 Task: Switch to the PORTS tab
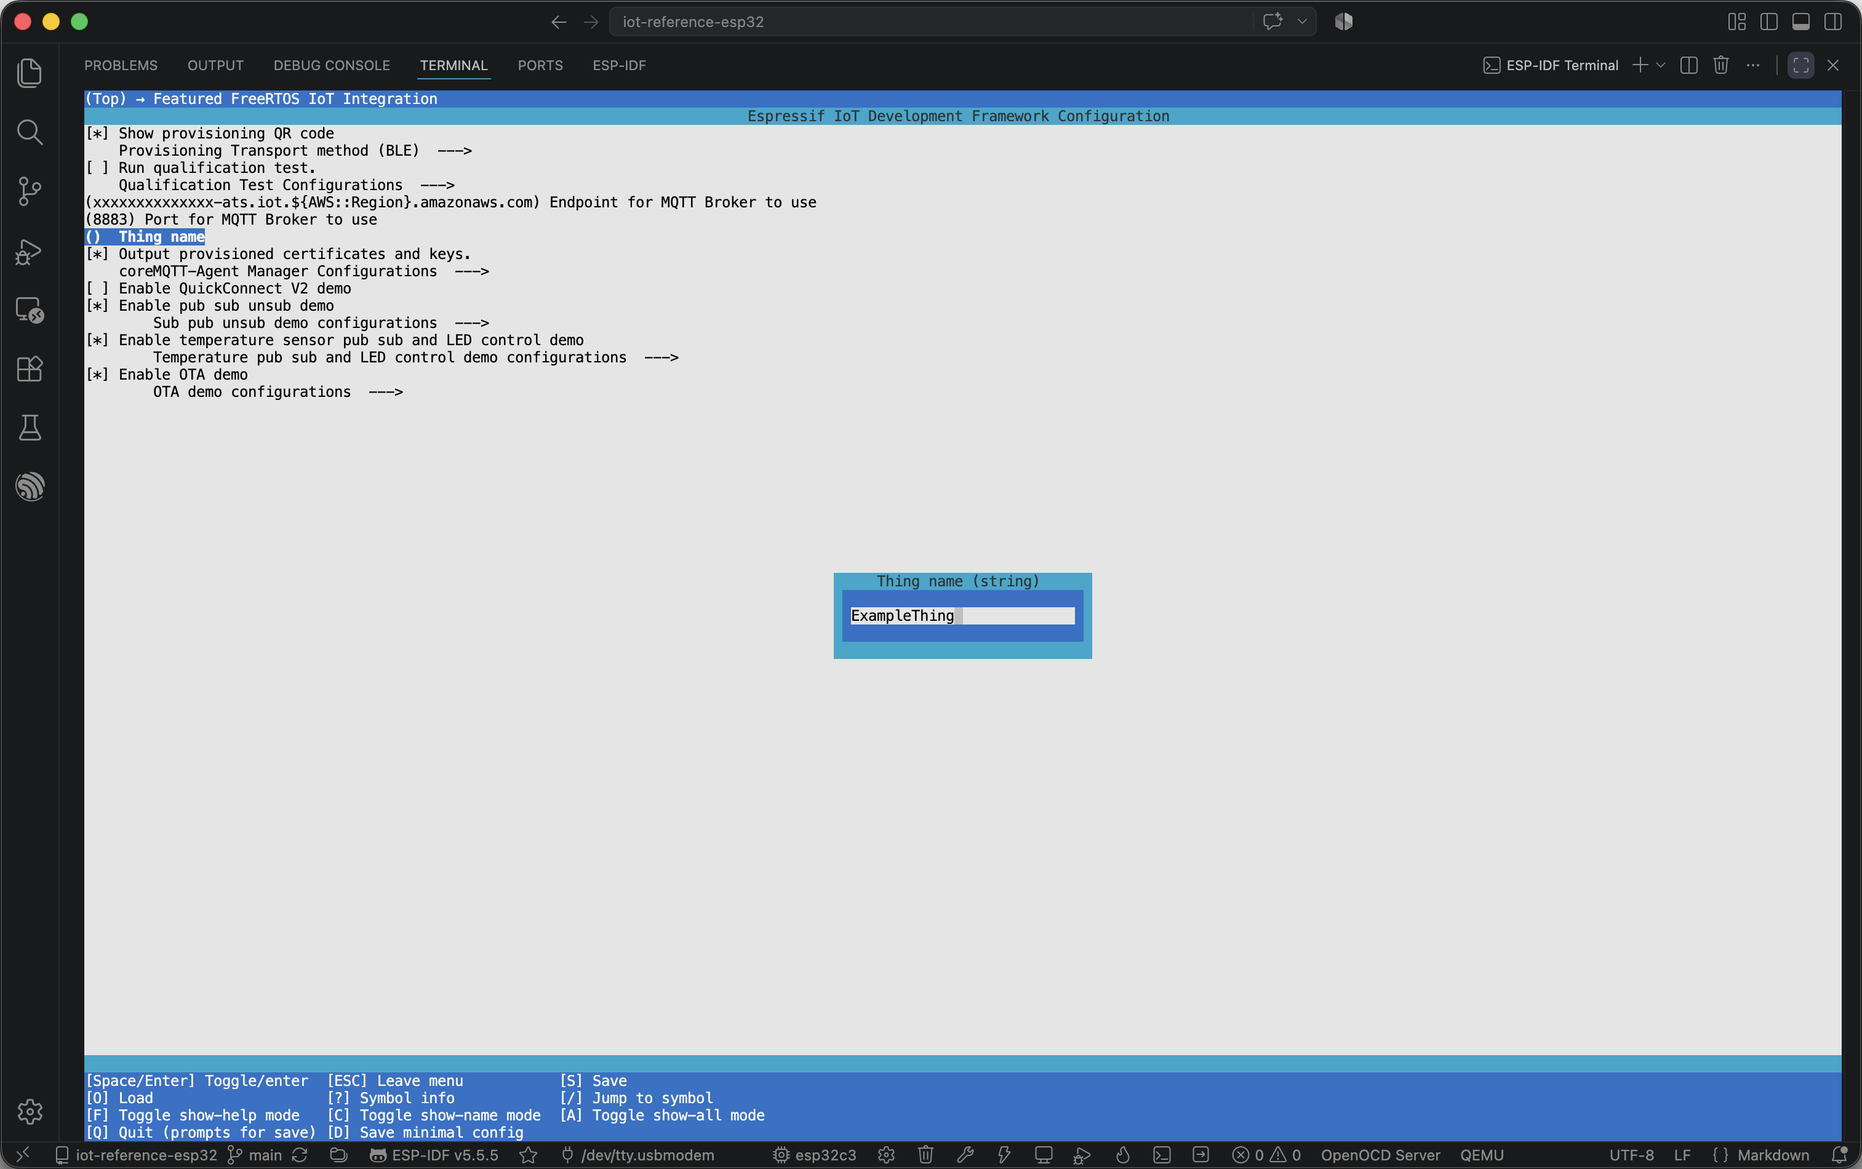(x=540, y=65)
